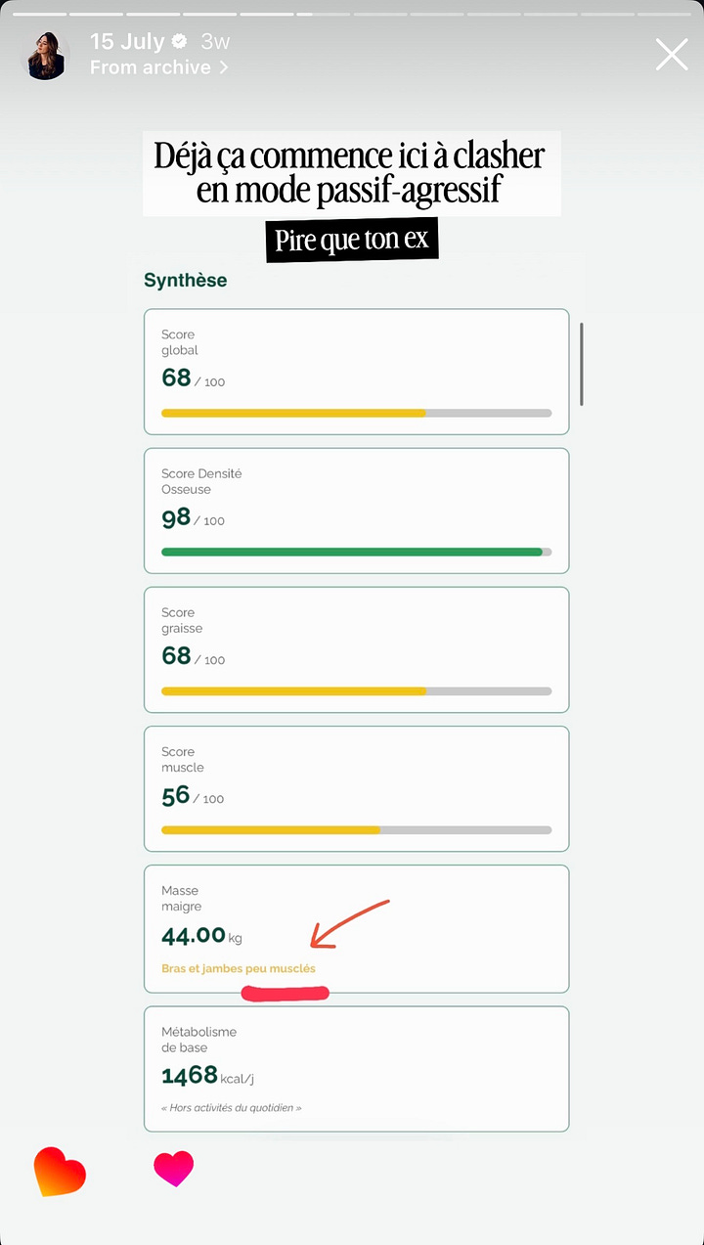704x1245 pixels.
Task: Select the Score muscle 56/100 card
Action: point(356,788)
